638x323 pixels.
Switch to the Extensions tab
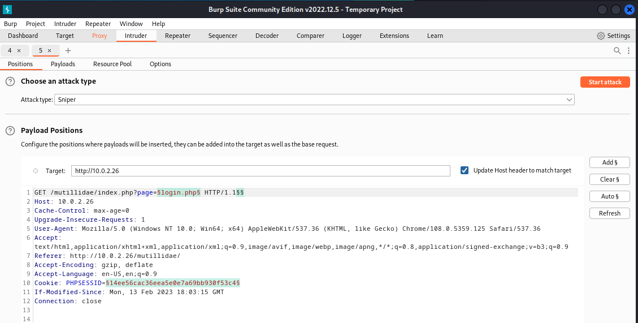pos(394,36)
